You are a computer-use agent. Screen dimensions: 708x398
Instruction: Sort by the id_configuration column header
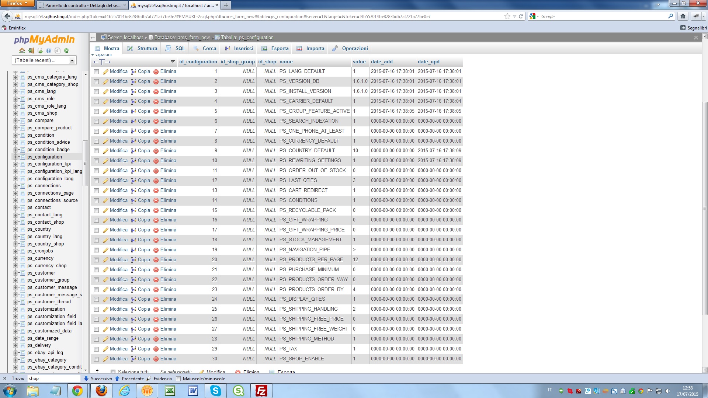(198, 62)
